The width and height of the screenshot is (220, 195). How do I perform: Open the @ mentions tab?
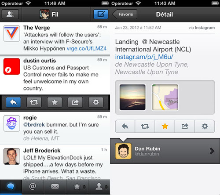pyautogui.click(x=33, y=187)
